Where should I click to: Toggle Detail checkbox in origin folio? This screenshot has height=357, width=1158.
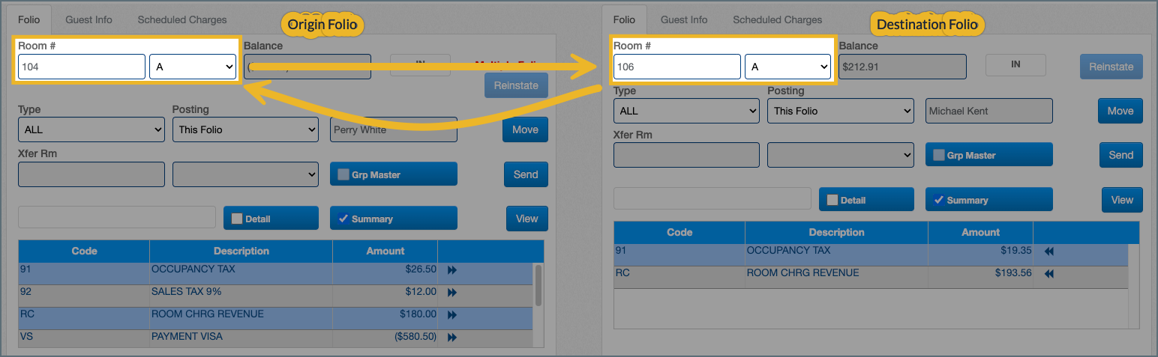point(237,219)
